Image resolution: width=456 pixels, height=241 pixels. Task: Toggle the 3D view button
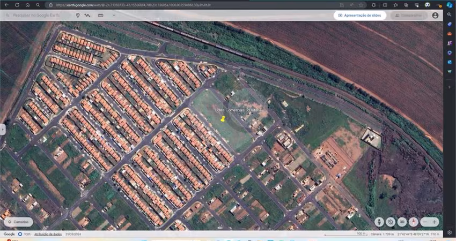point(402,222)
